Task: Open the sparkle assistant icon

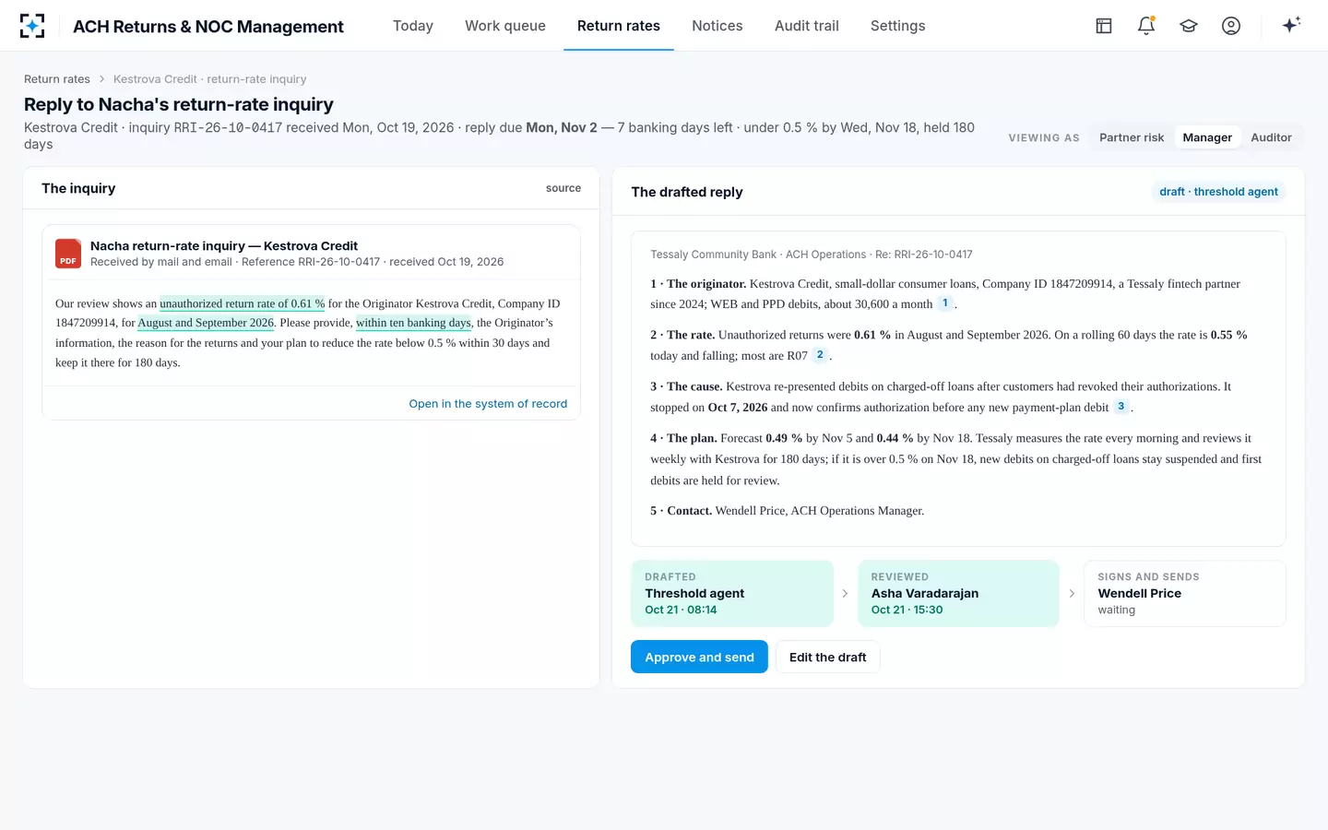Action: (1291, 25)
